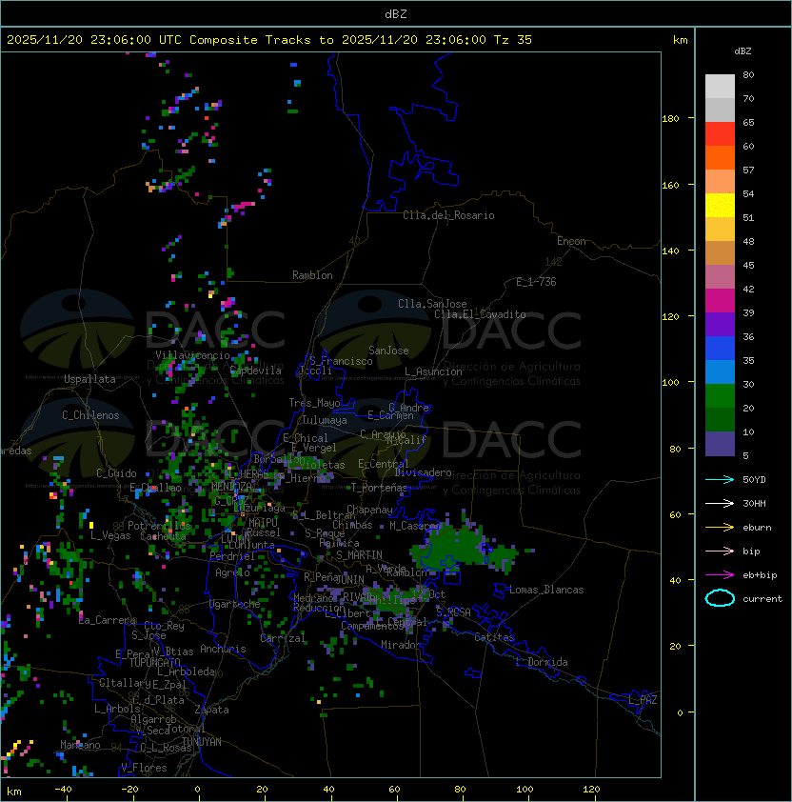This screenshot has height=802, width=792.
Task: Click the Encon place label
Action: [571, 241]
